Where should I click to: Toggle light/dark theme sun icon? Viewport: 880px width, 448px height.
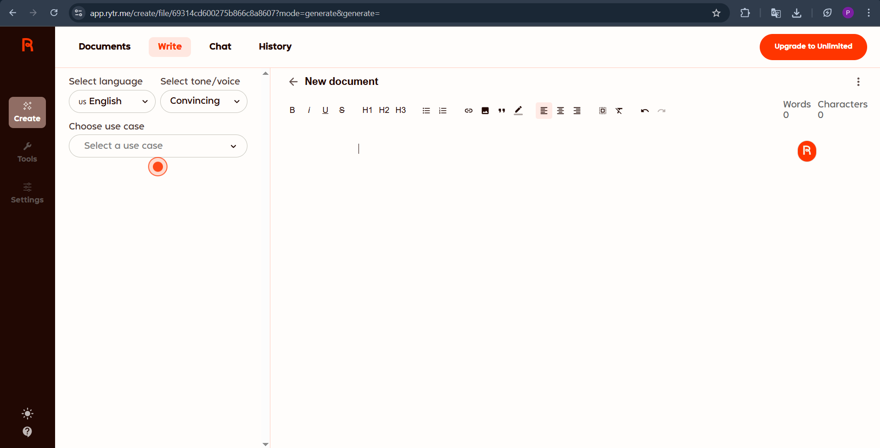coord(28,414)
